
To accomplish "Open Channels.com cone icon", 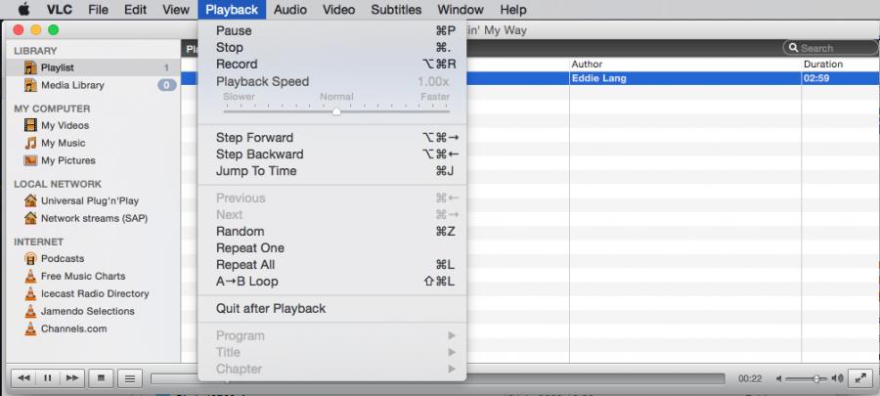I will (x=30, y=329).
